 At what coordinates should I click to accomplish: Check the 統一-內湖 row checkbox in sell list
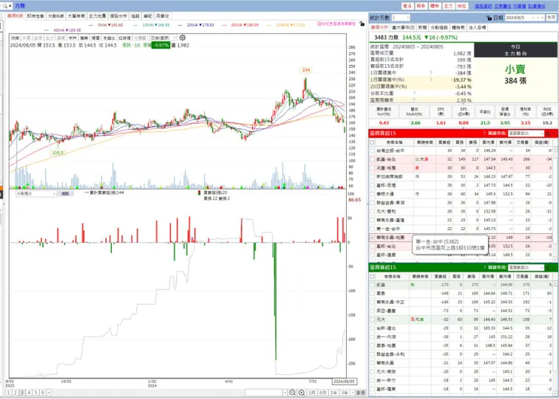click(372, 336)
